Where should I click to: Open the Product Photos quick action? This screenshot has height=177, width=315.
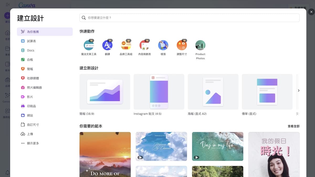point(200,50)
